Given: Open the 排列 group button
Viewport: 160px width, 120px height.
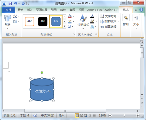Looking at the screenshot, I should coord(126,22).
